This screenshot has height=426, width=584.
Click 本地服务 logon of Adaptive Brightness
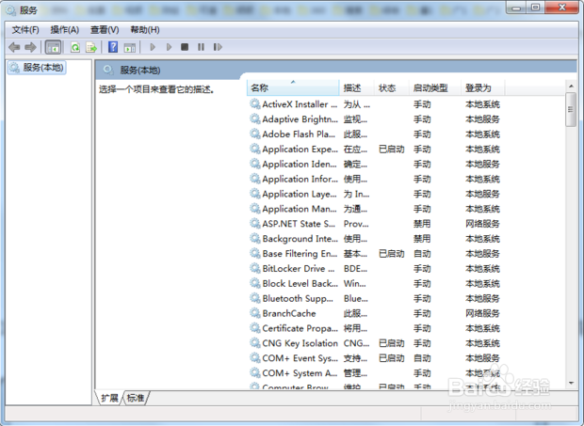[482, 118]
